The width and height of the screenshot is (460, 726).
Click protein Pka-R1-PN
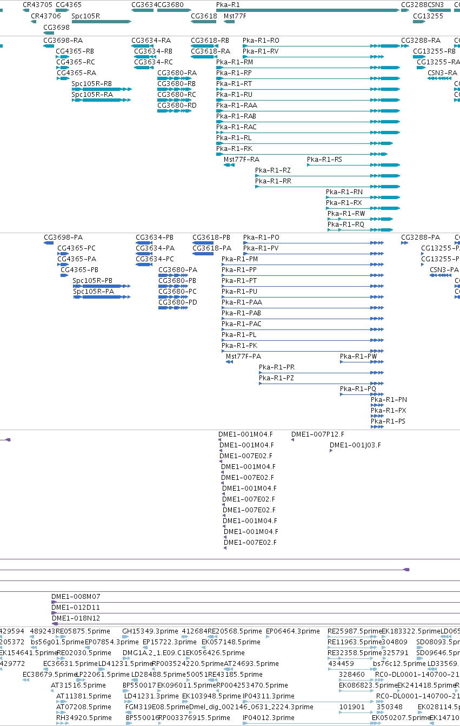pos(389,400)
